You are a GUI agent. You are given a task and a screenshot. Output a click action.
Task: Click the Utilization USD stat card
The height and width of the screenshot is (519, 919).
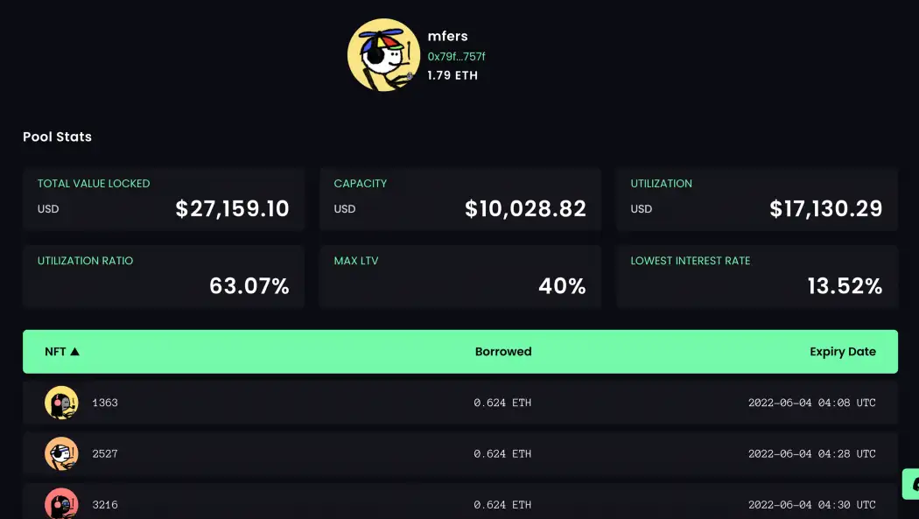coord(757,200)
